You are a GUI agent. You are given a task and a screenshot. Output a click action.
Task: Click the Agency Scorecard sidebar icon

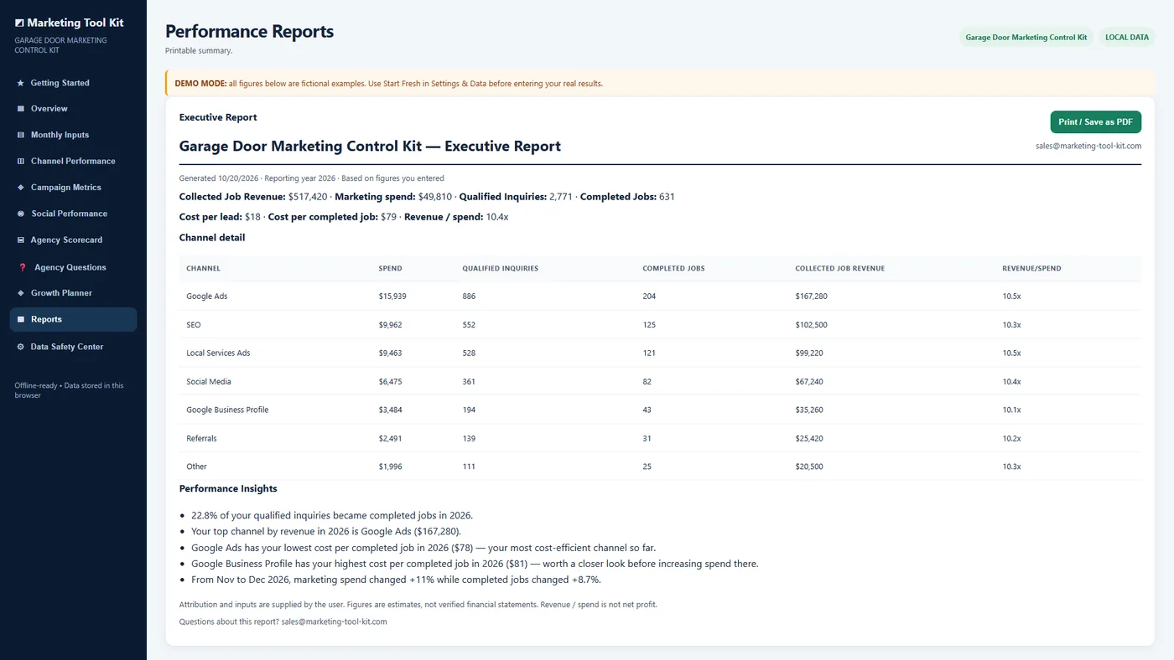coord(21,240)
